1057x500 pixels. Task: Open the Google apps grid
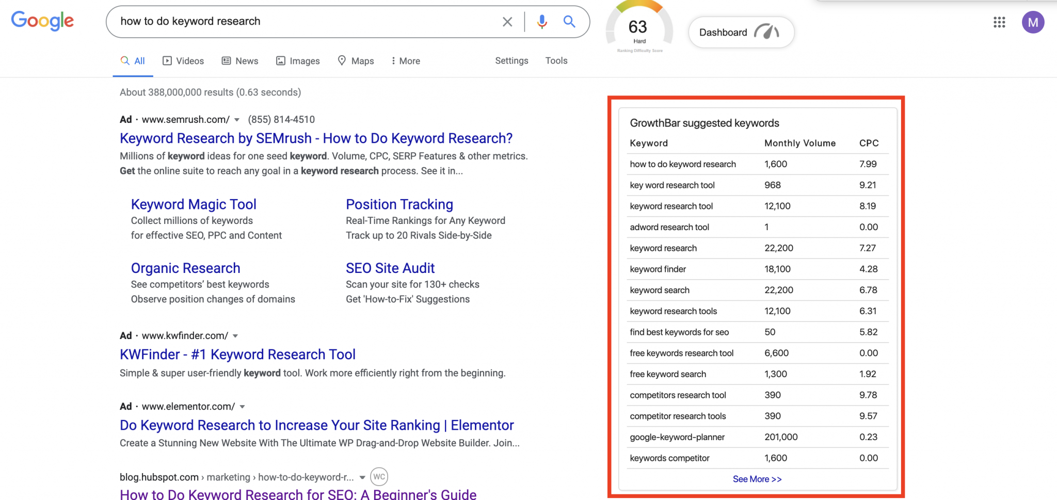(x=999, y=23)
